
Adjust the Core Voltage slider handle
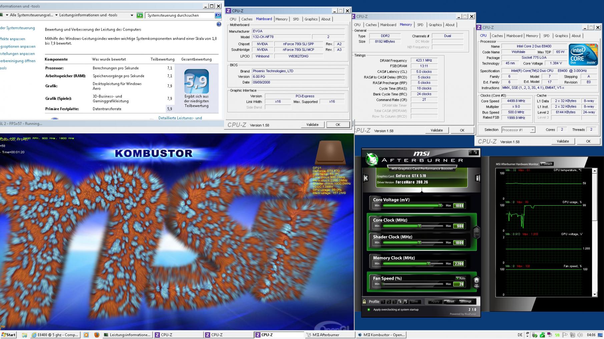[440, 206]
